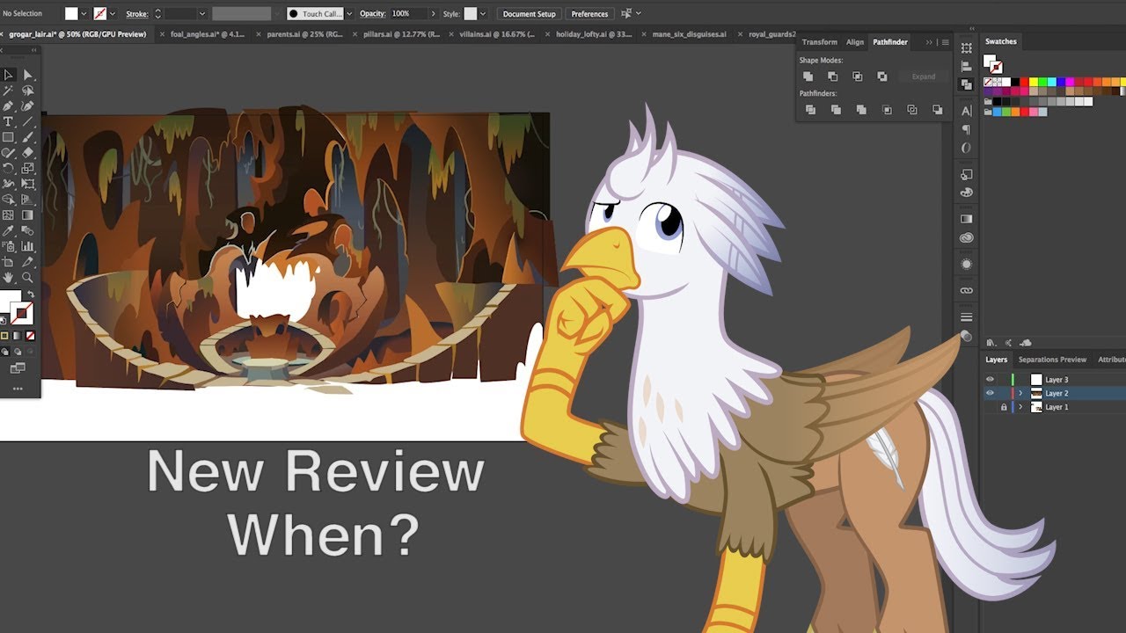Select the Hand tool
Image resolution: width=1126 pixels, height=633 pixels.
click(8, 277)
